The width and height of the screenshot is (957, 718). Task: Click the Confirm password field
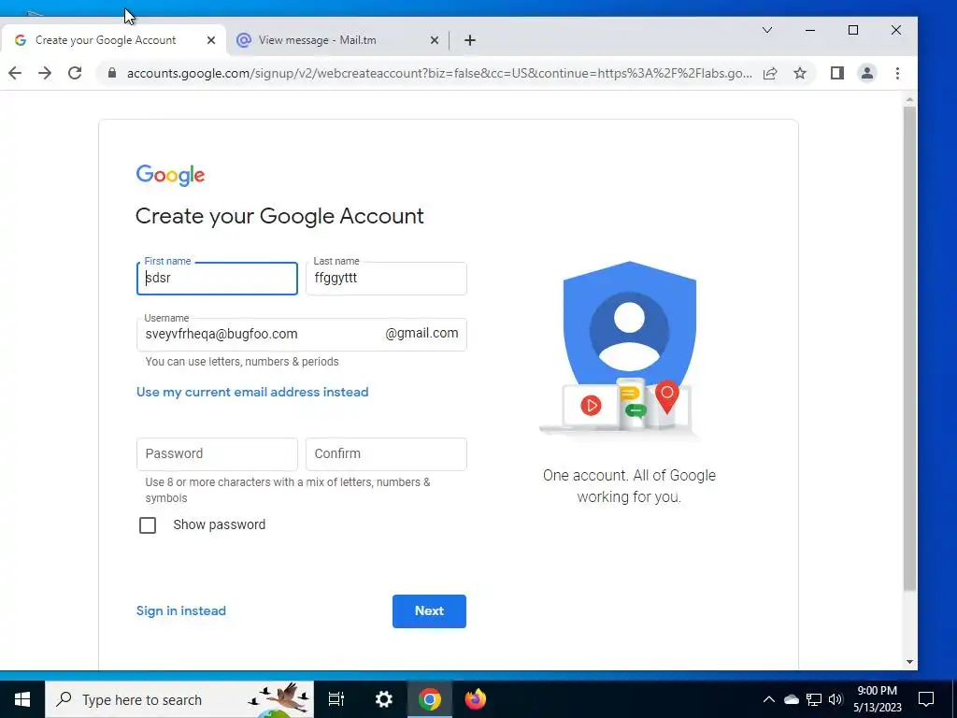coord(386,453)
